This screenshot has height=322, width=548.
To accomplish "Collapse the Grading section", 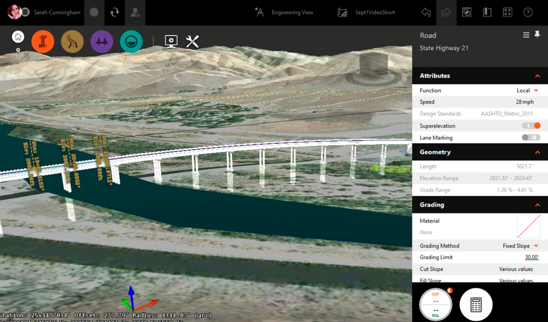I will pos(537,205).
